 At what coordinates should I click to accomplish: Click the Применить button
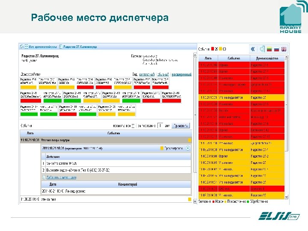point(181,126)
